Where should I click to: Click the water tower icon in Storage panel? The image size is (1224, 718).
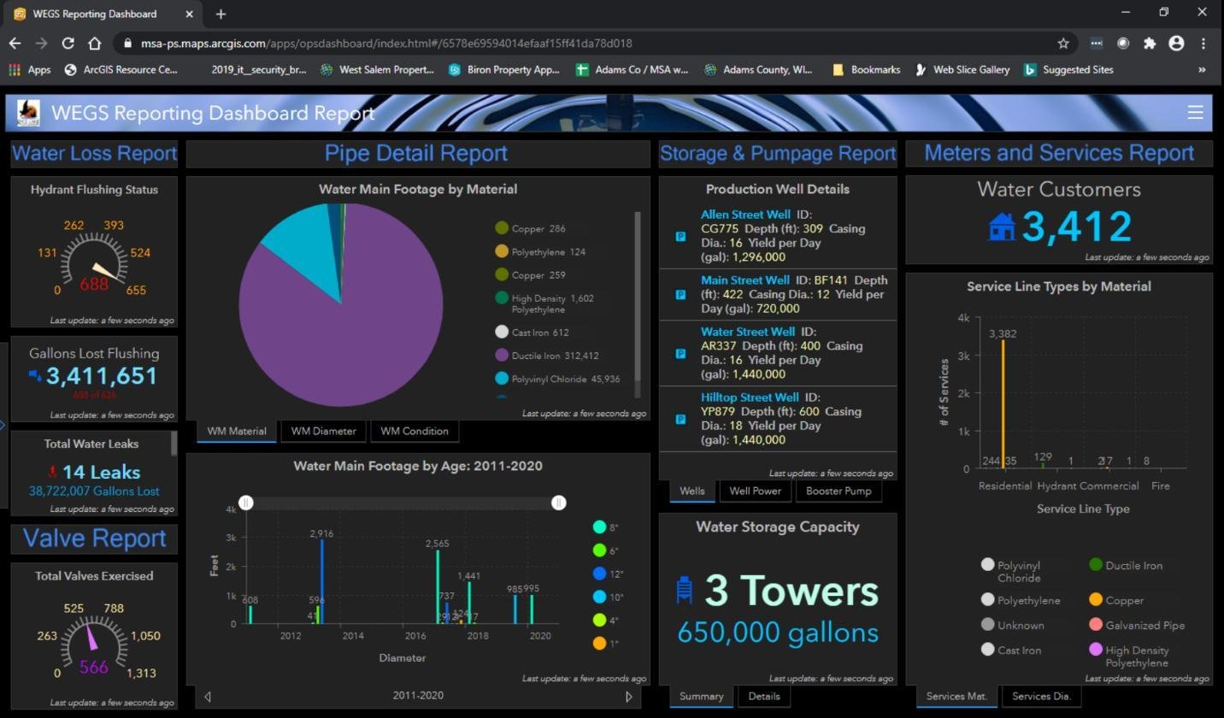pyautogui.click(x=683, y=589)
